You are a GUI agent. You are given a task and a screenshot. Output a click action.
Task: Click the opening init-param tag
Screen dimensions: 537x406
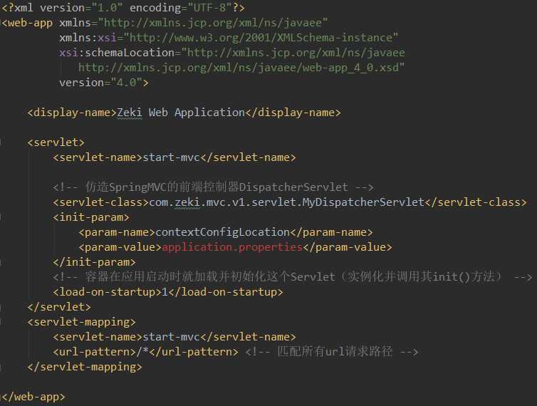(x=91, y=217)
